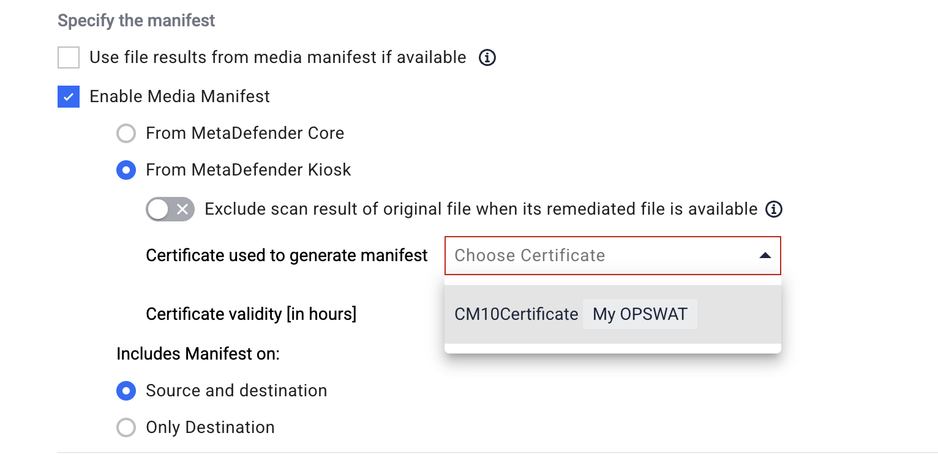Screen dimensions: 938x455
Task: Choose CM10Certificate from the dropdown list
Action: [613, 314]
